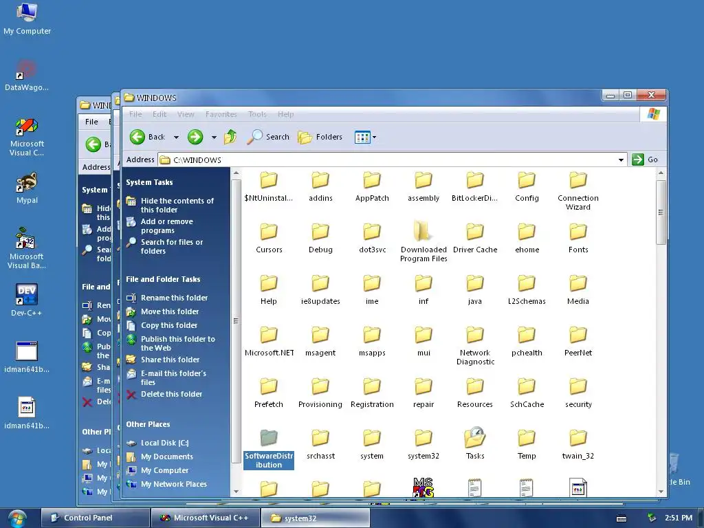The width and height of the screenshot is (704, 528).
Task: Select the SoftwareDistribution folder
Action: pos(269,449)
